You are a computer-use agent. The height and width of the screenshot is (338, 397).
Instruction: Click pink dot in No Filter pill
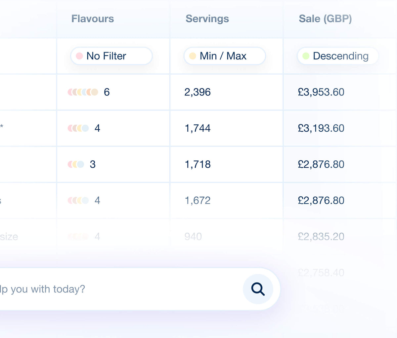(x=79, y=56)
